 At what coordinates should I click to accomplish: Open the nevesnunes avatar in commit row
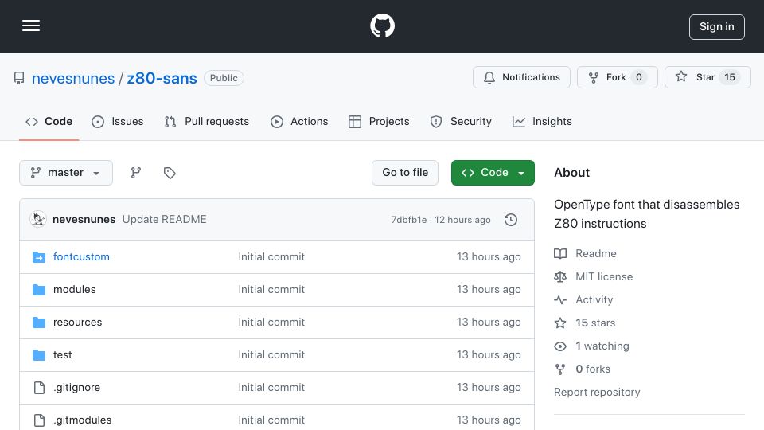[x=38, y=220]
